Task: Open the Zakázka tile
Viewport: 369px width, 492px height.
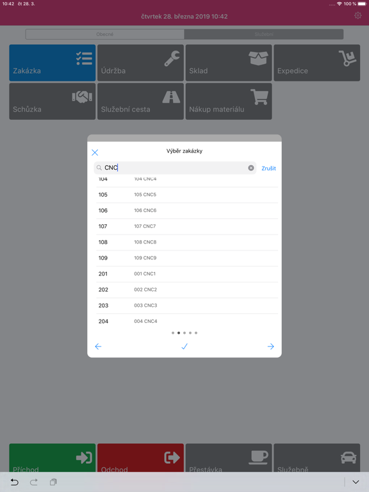Action: point(53,63)
